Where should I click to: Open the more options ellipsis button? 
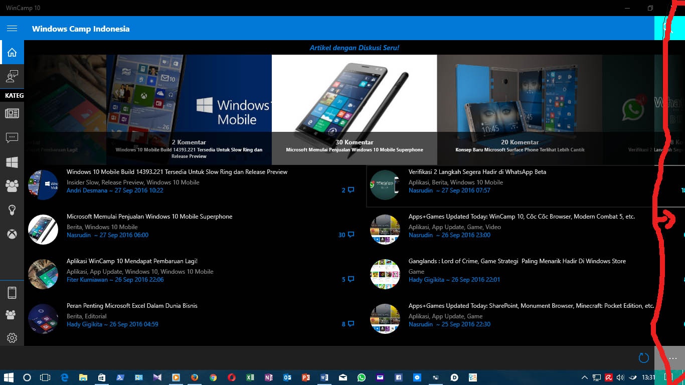pos(672,358)
